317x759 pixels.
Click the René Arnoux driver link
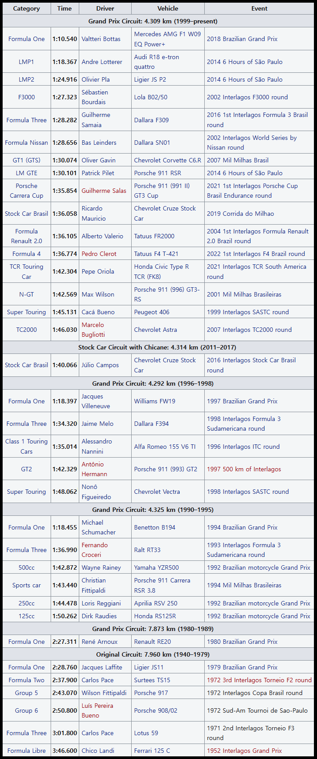click(100, 642)
